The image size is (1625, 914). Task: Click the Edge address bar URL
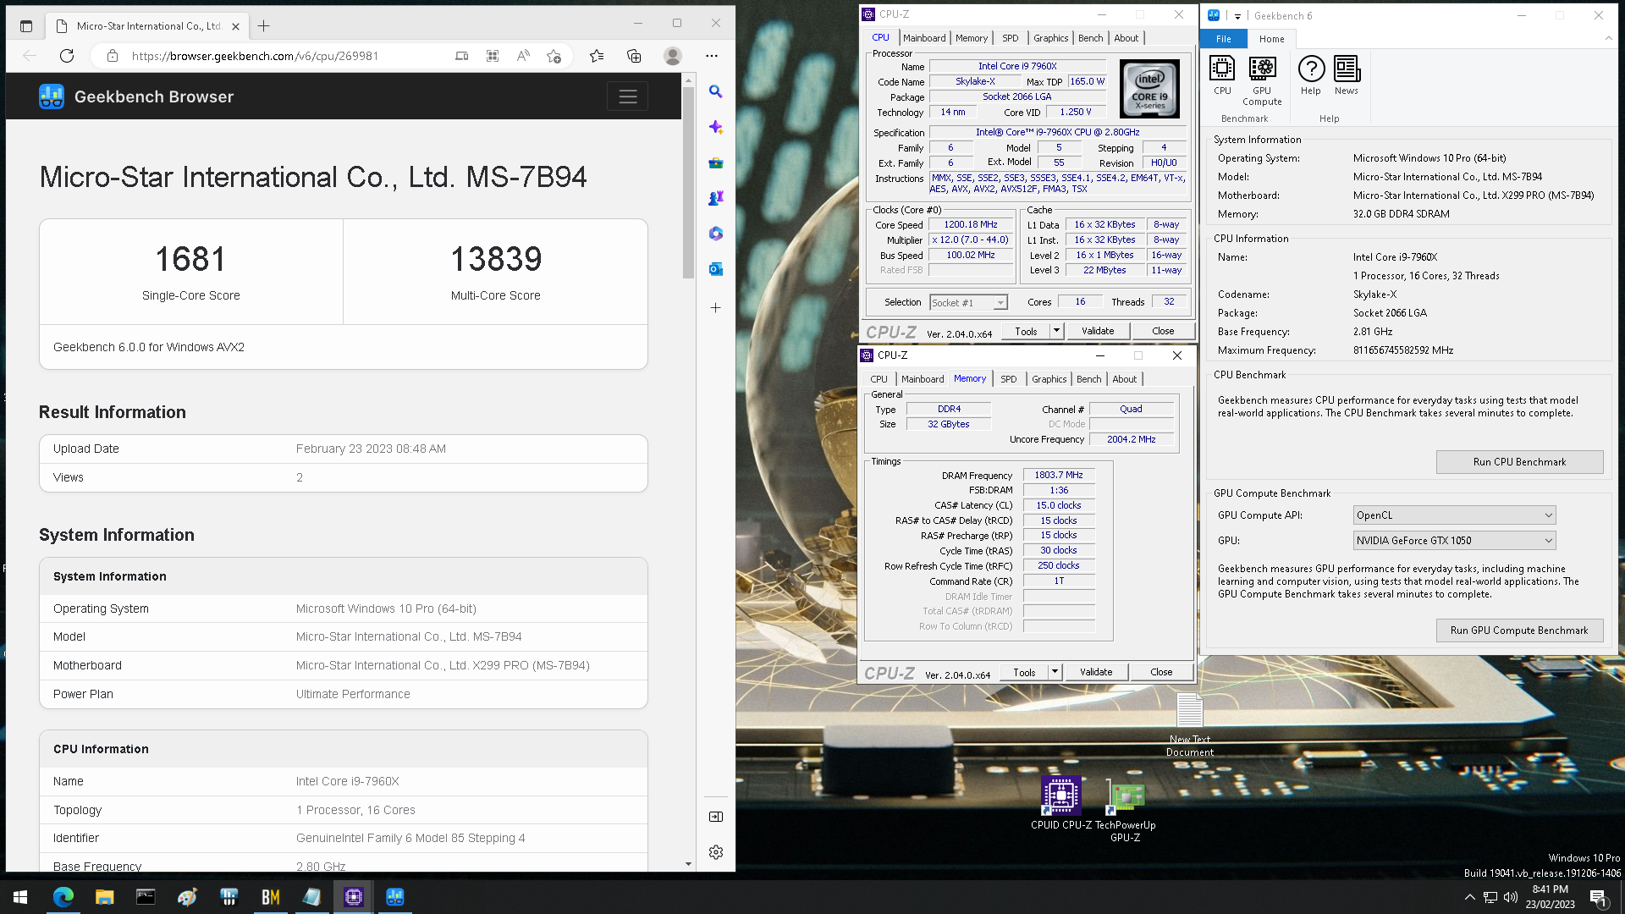tap(255, 56)
